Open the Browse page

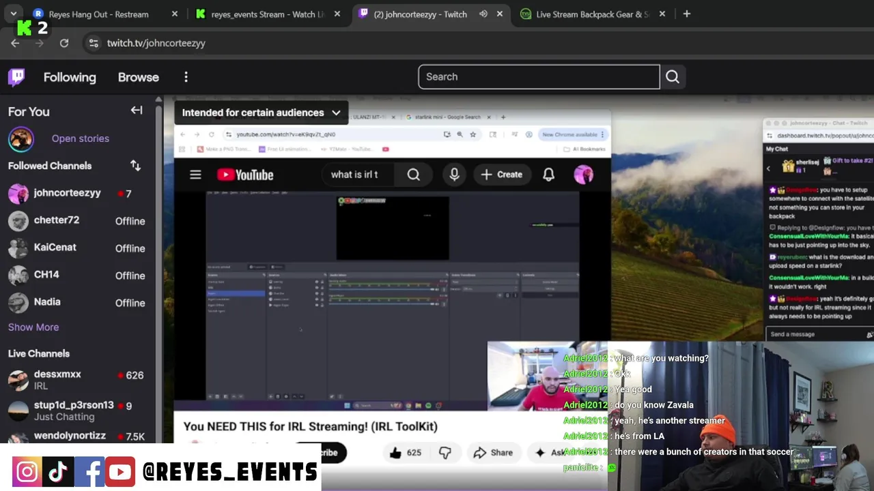(x=139, y=77)
